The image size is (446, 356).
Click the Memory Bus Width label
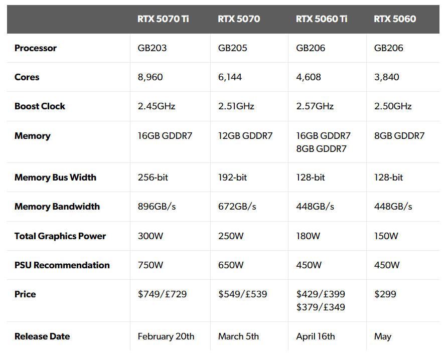55,177
